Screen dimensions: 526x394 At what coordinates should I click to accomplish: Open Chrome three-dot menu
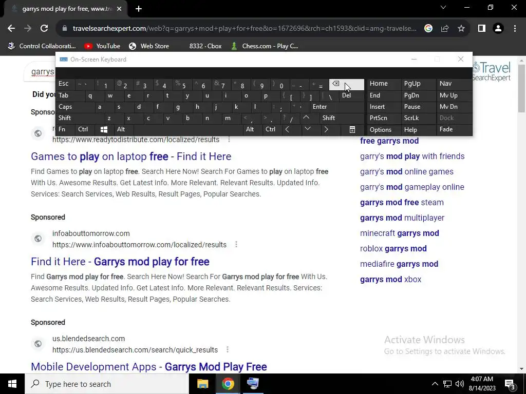click(515, 29)
